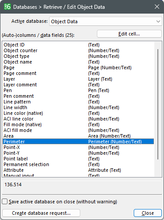The image size is (164, 220).
Task: Select the Line pattern row
Action: 78,102
